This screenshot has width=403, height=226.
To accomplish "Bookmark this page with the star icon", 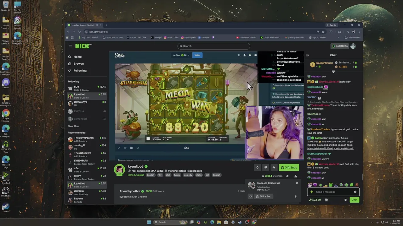I will [323, 32].
